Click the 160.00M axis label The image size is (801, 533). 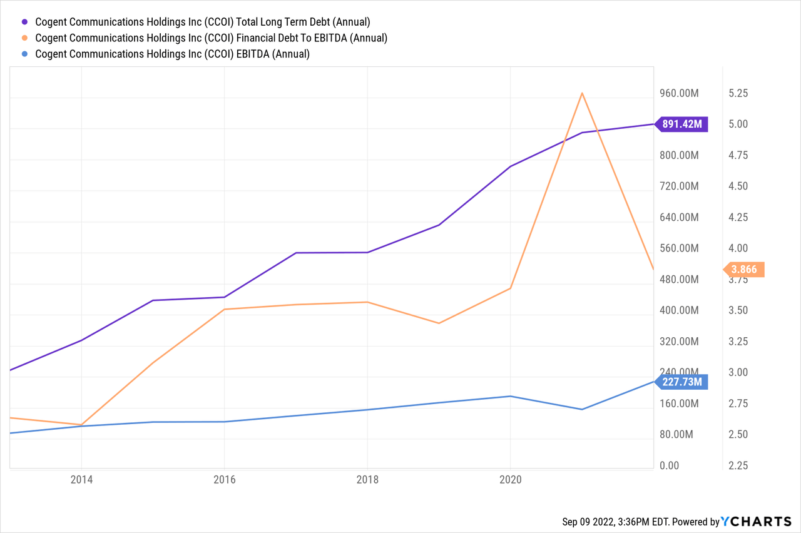[680, 404]
